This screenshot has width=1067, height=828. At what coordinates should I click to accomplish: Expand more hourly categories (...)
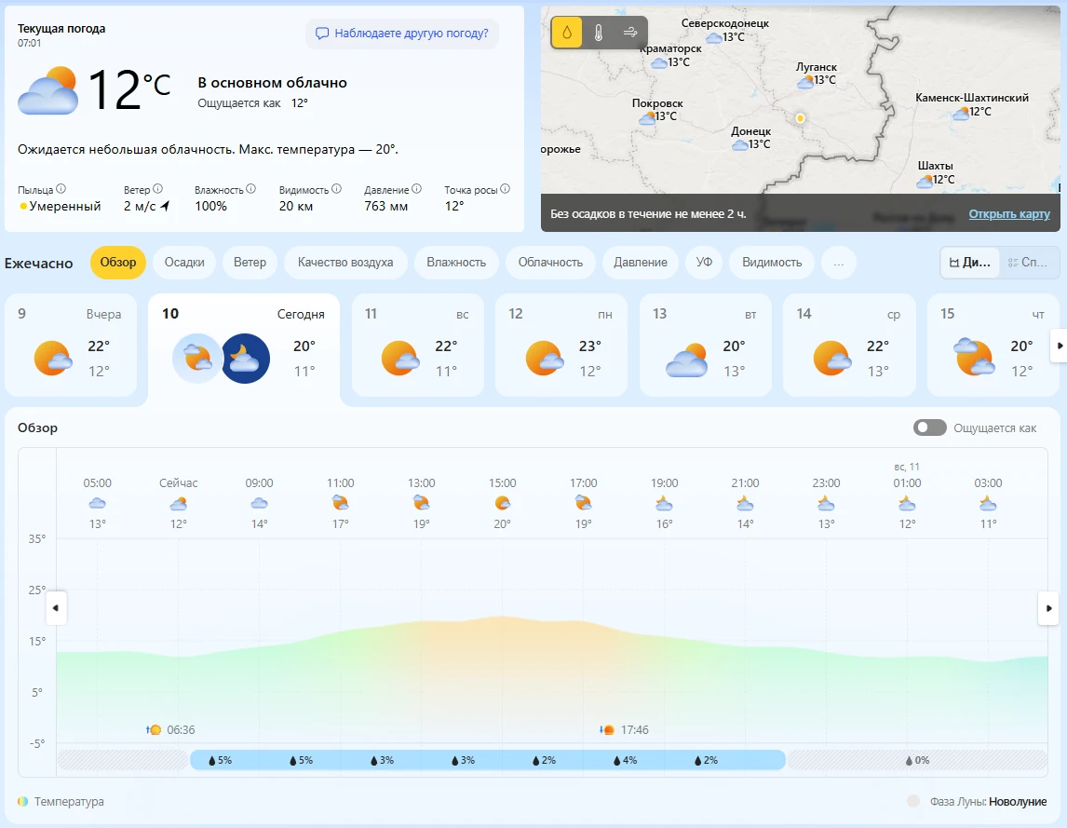838,263
